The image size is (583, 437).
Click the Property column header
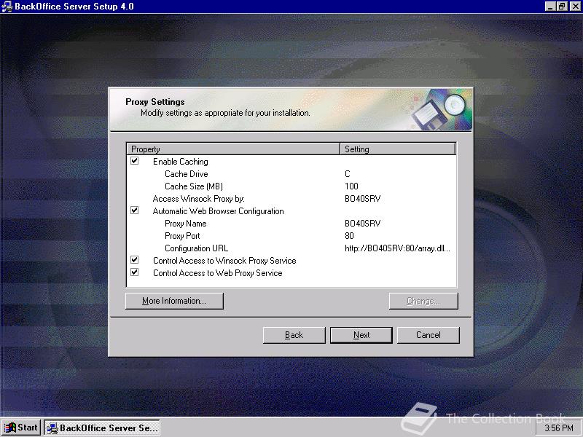pyautogui.click(x=233, y=149)
